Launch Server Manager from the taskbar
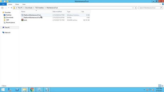The image size is (164, 92). click(10, 90)
